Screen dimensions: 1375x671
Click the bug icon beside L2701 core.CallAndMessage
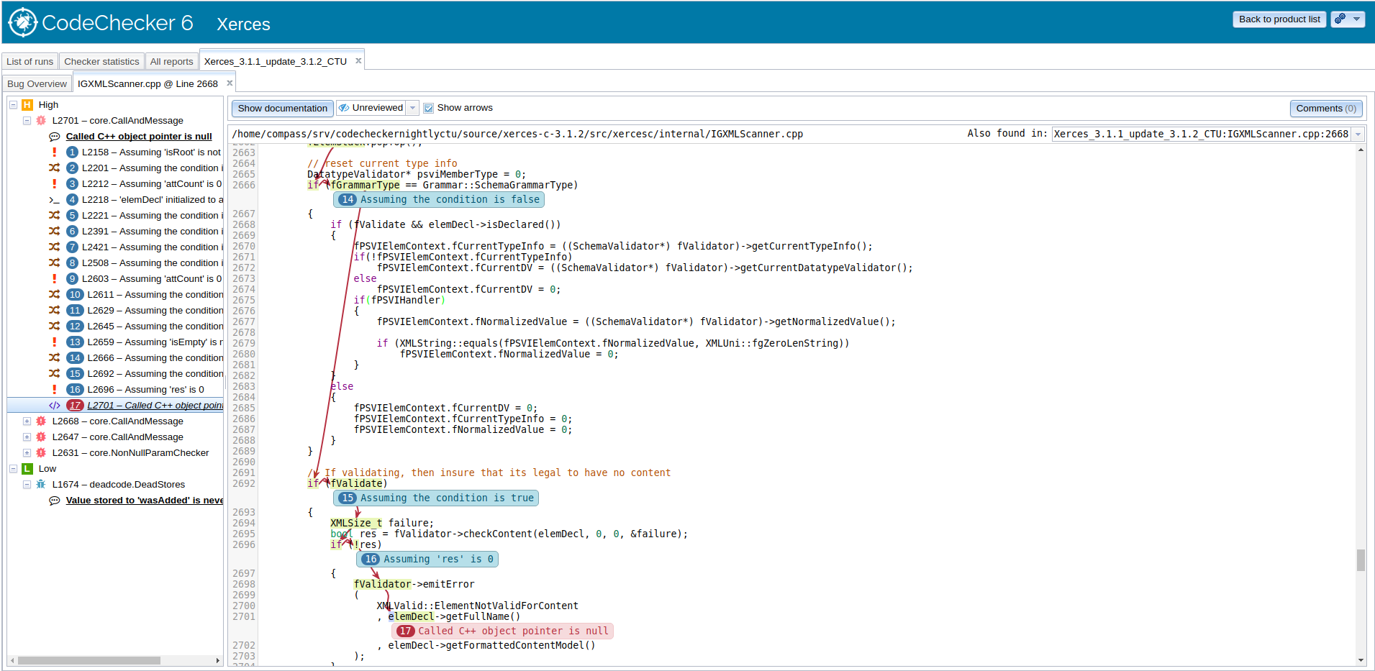[40, 120]
